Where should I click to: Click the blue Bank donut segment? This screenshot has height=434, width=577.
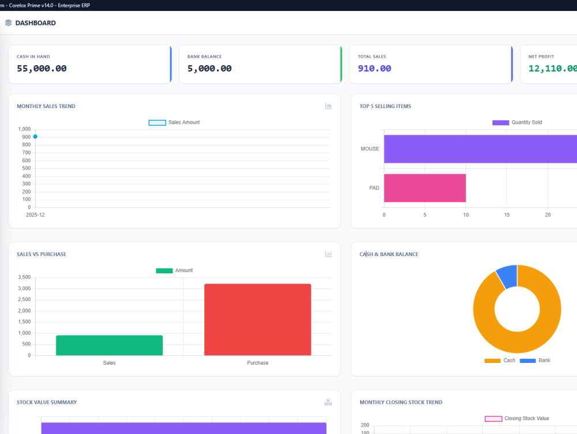(508, 276)
